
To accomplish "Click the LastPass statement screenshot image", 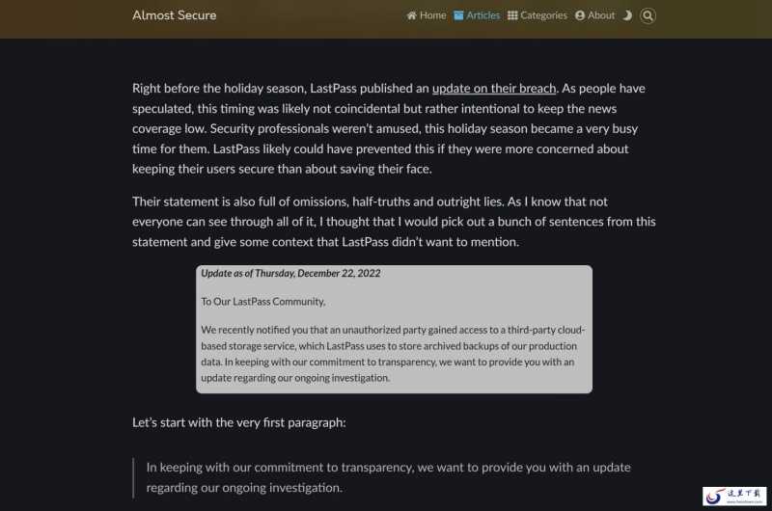I will pos(394,329).
